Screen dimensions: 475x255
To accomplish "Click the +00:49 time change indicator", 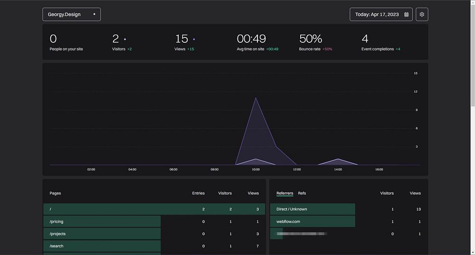I will point(272,49).
